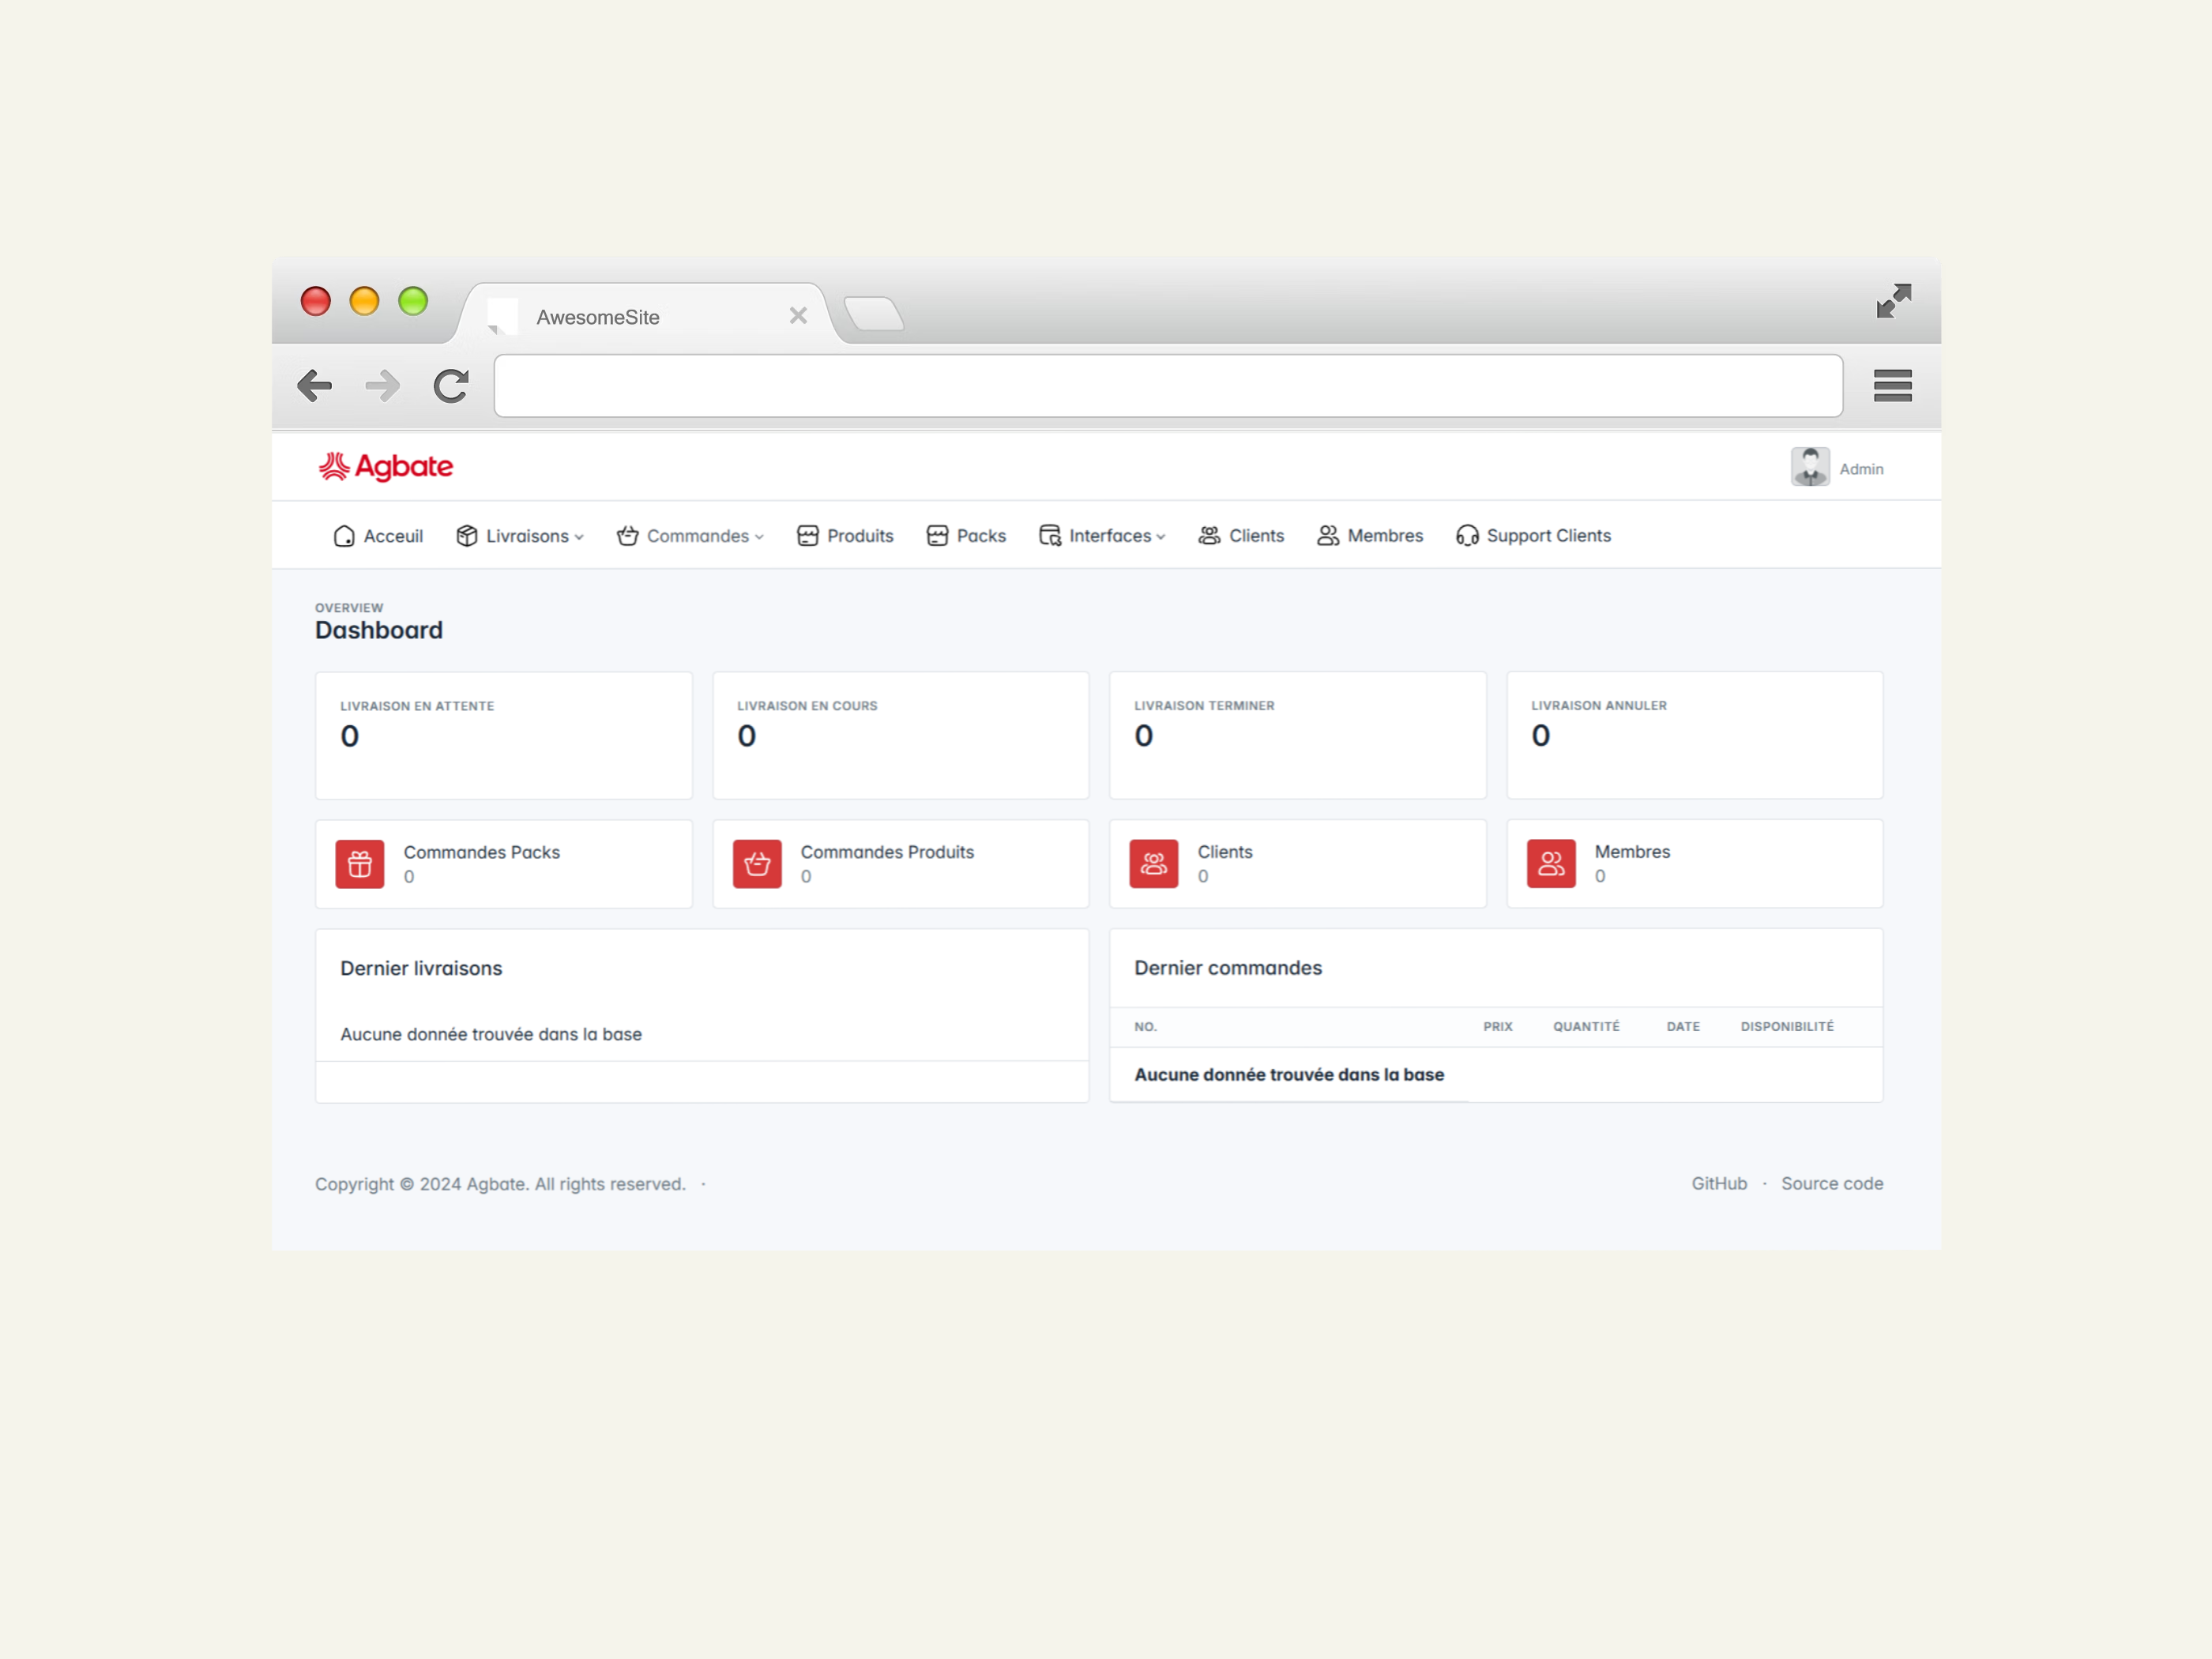Click the red Clients group icon

pos(1153,864)
